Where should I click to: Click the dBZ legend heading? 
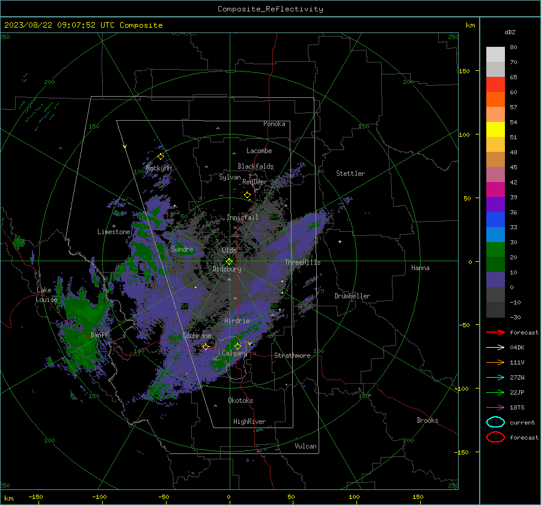click(x=510, y=32)
